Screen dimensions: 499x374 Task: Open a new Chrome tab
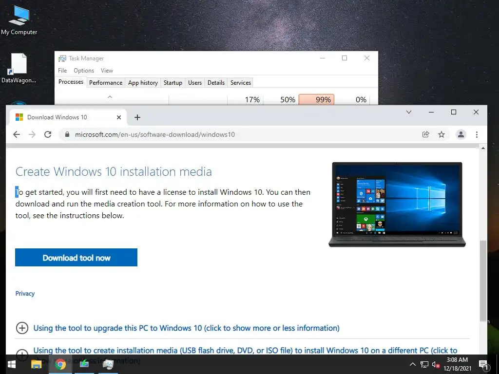click(x=137, y=117)
